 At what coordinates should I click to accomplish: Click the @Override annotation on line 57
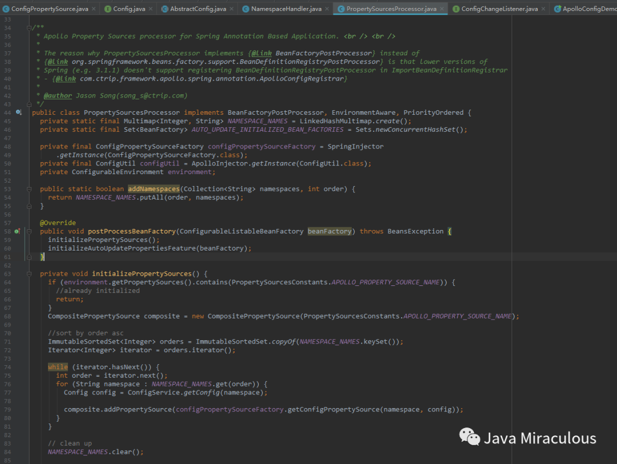click(58, 223)
